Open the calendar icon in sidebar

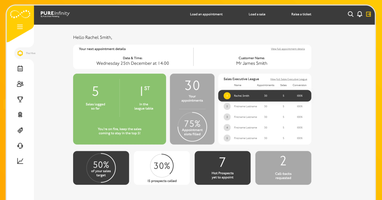coord(20,69)
